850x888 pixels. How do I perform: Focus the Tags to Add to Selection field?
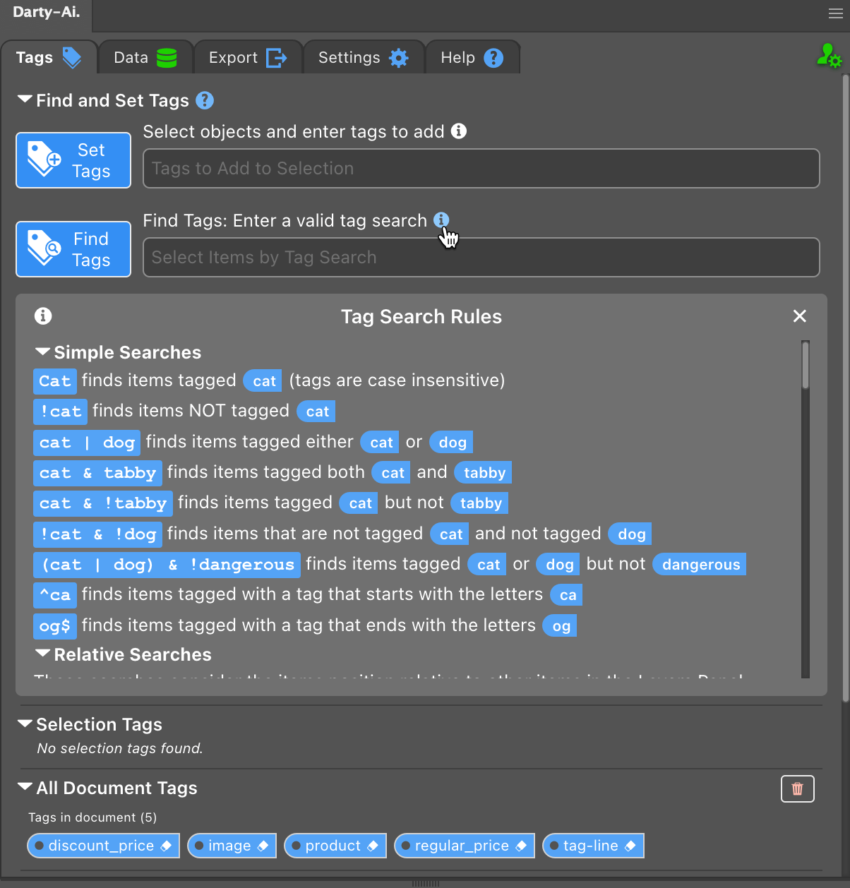(481, 168)
